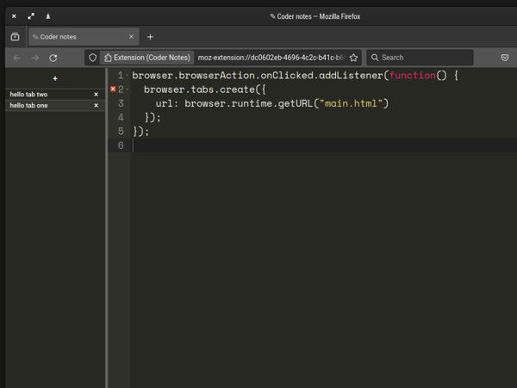Go forward to the next page
The height and width of the screenshot is (388, 517).
coord(35,58)
